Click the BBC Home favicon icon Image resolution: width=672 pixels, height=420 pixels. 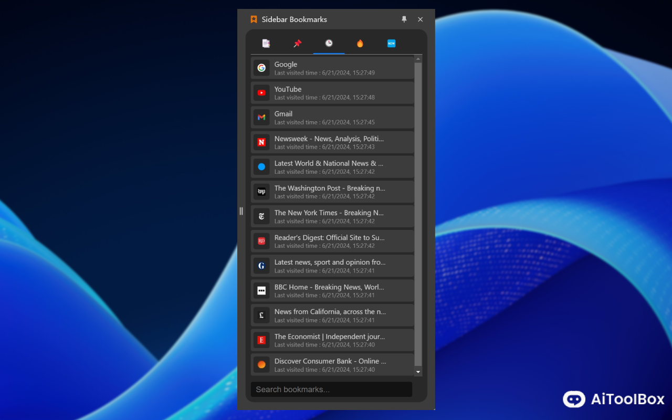(261, 290)
